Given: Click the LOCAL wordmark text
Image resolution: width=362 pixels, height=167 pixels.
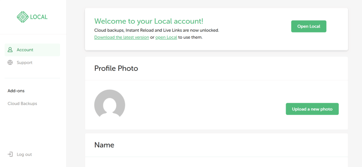Looking at the screenshot, I should 39,17.
